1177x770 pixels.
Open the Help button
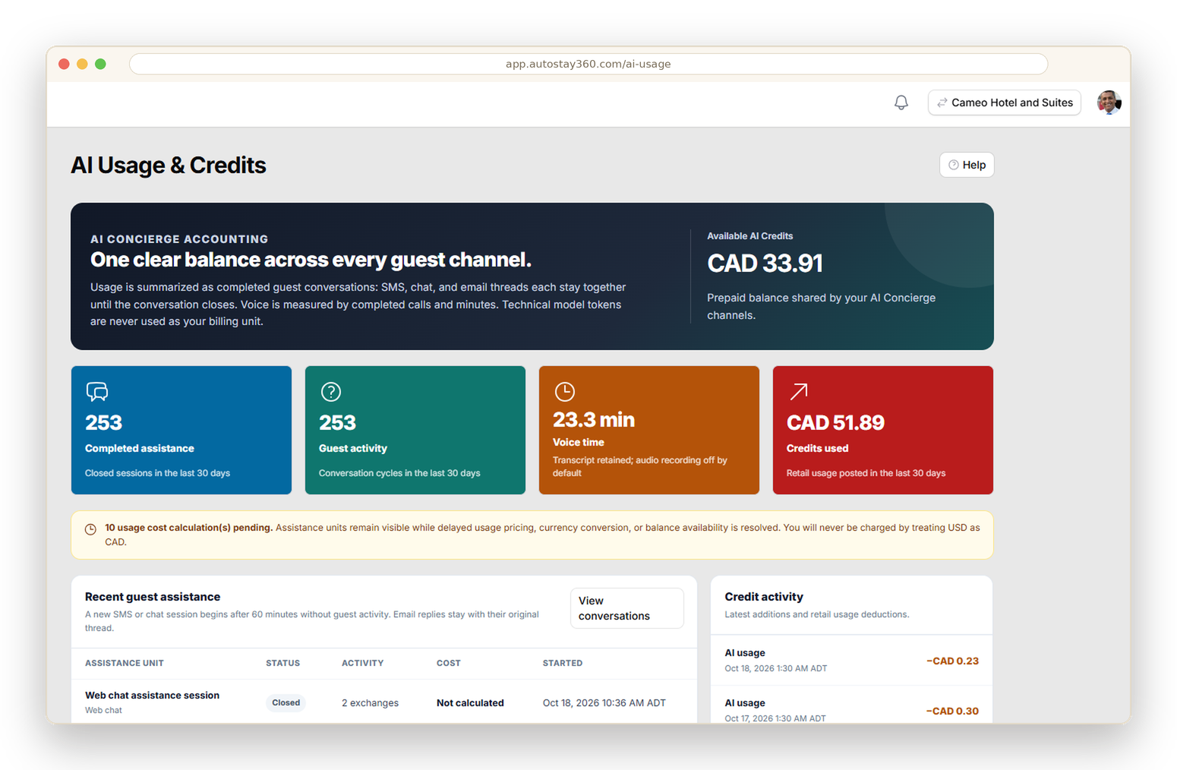[x=967, y=165]
